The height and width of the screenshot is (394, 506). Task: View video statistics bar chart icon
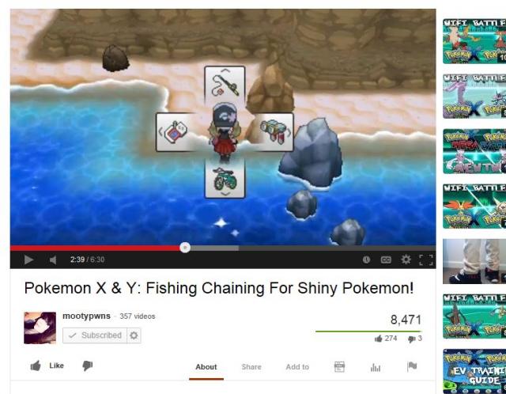coord(376,367)
